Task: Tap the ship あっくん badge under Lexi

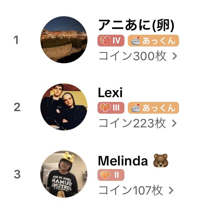Action: click(153, 108)
